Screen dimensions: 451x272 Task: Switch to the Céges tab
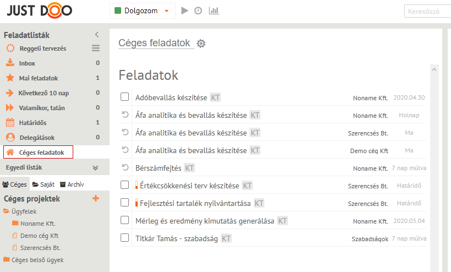[x=14, y=184]
